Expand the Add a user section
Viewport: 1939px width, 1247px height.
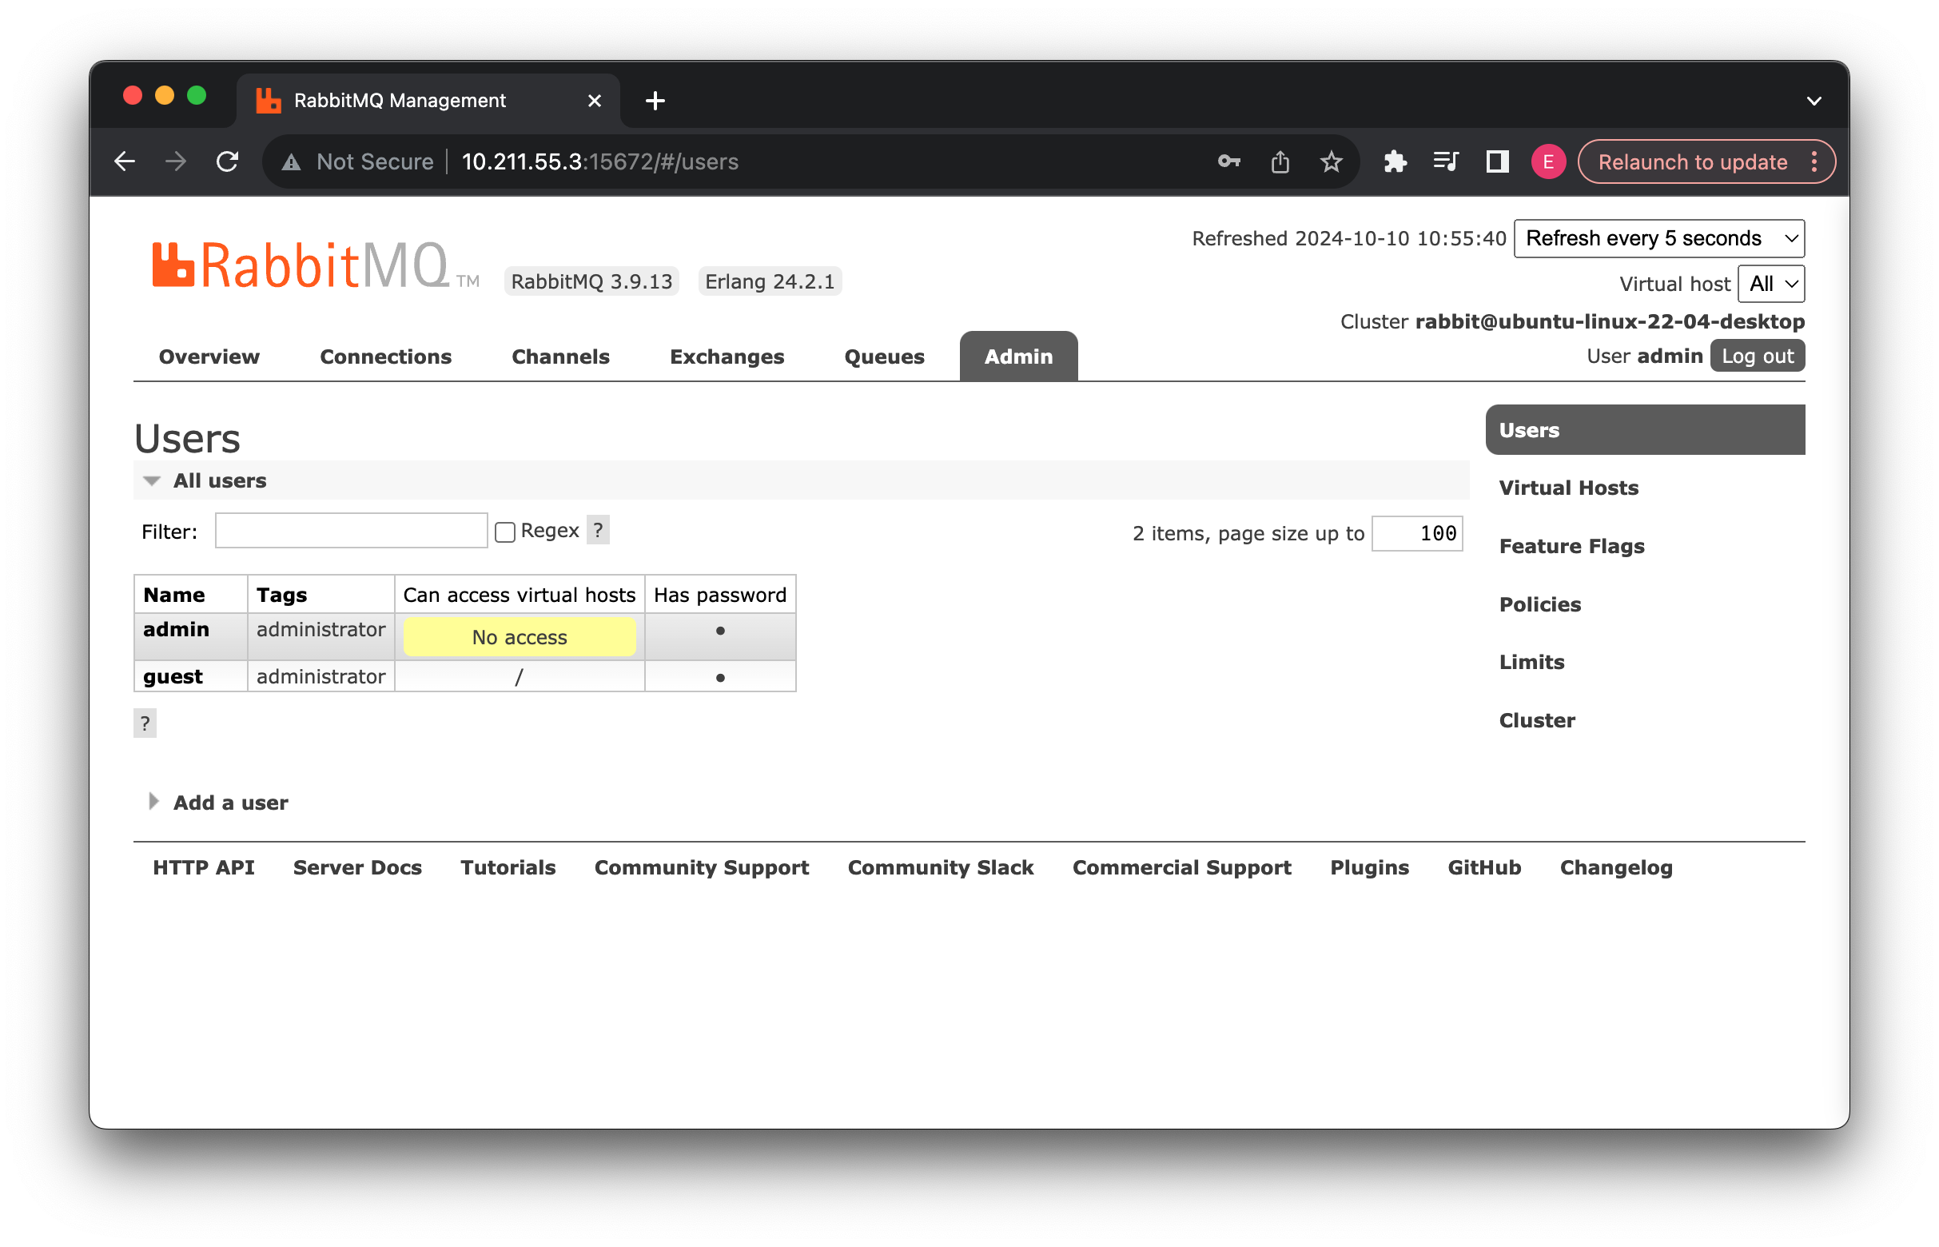[x=230, y=803]
